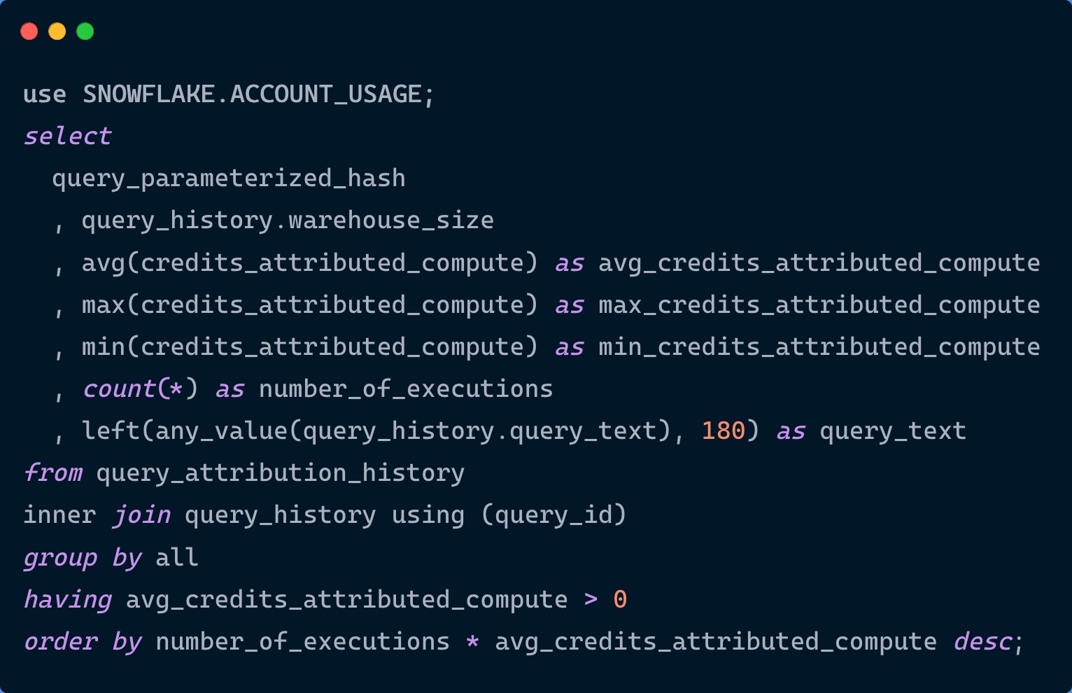Click the 'min(credits_attributed_compute)' expression
The width and height of the screenshot is (1072, 693).
309,346
